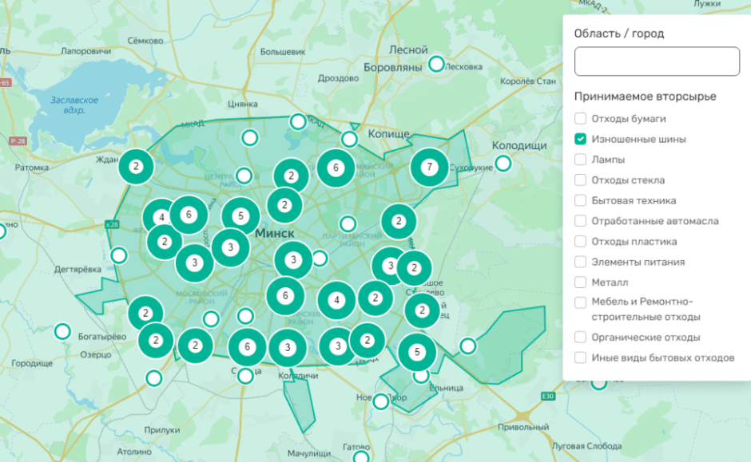Expand the cluster of 5 near Ельница
The width and height of the screenshot is (751, 462).
coord(416,351)
